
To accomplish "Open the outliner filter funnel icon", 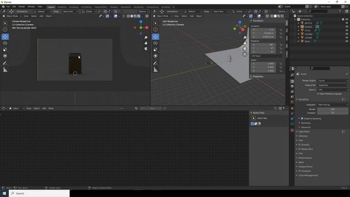I will tap(340, 11).
